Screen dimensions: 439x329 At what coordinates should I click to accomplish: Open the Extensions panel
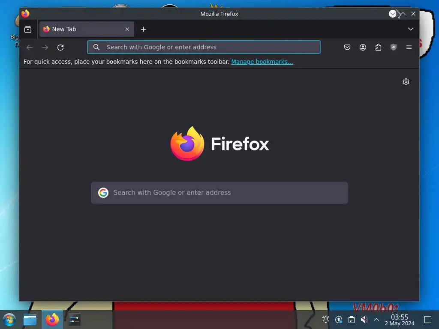coord(378,47)
